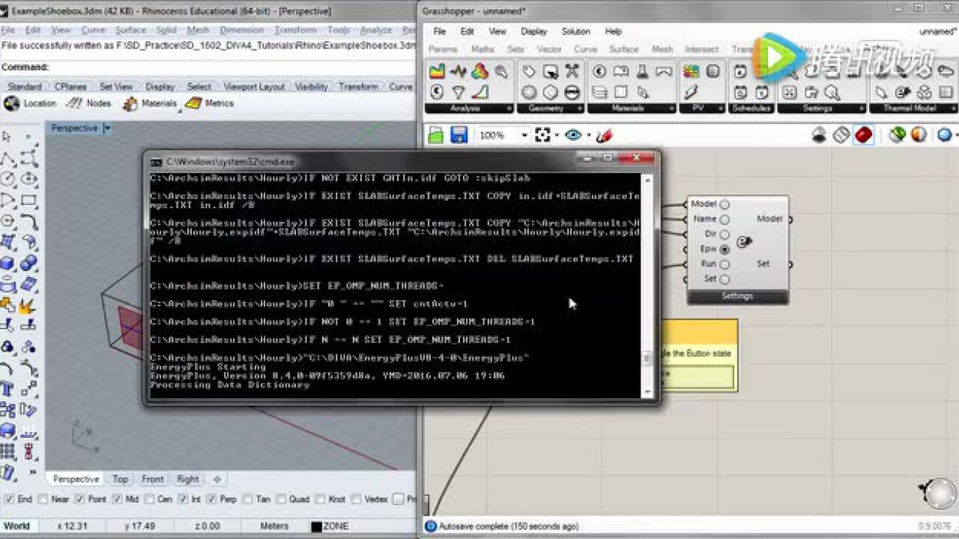
Task: Open the Grasshopper zoom 100% dropdown
Action: click(x=524, y=135)
